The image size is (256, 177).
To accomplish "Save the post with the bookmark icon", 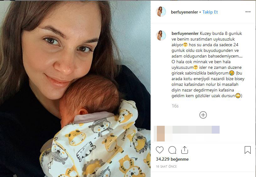I will pyautogui.click(x=248, y=150).
